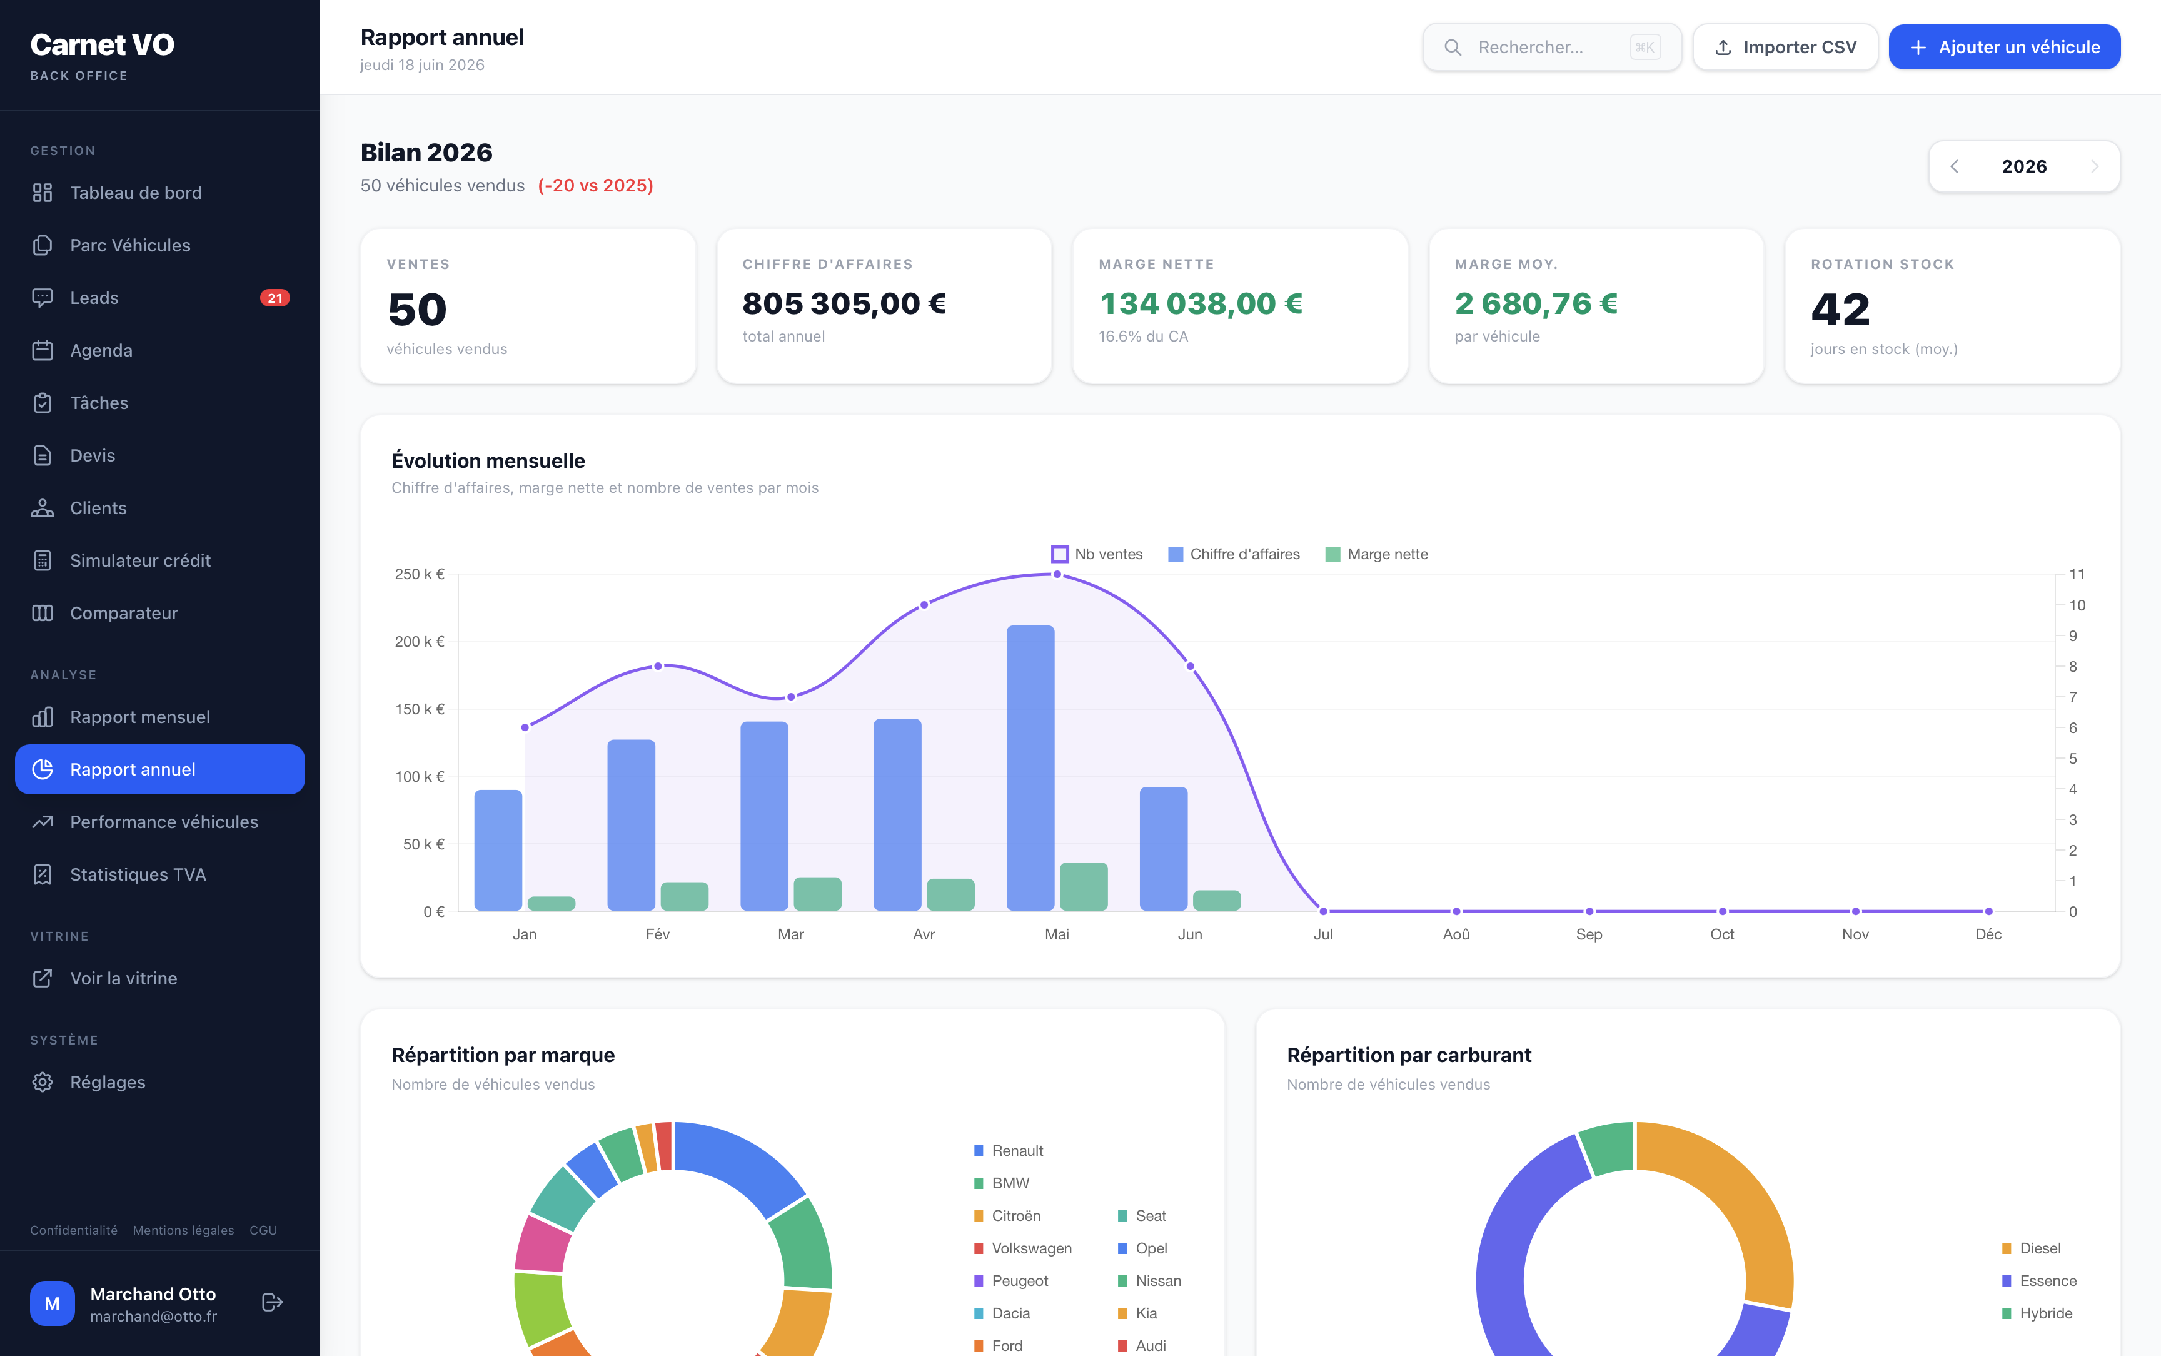Viewport: 2161px width, 1356px height.
Task: Toggle Citroën in the brand chart legend
Action: coord(1007,1216)
